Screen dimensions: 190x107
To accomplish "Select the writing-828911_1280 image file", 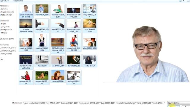I will [74, 77].
